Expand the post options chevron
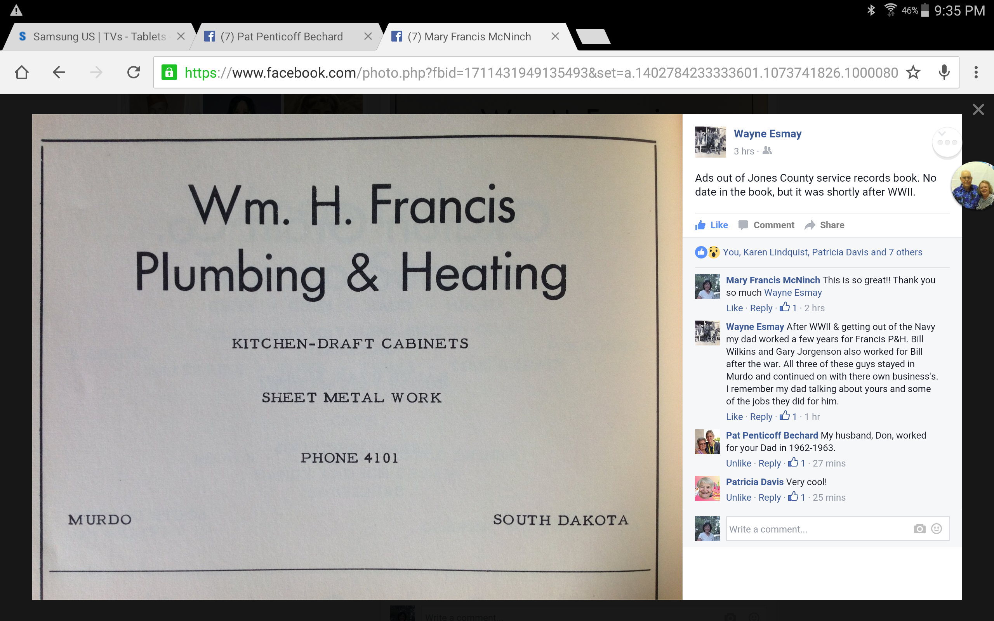994x621 pixels. pyautogui.click(x=942, y=134)
